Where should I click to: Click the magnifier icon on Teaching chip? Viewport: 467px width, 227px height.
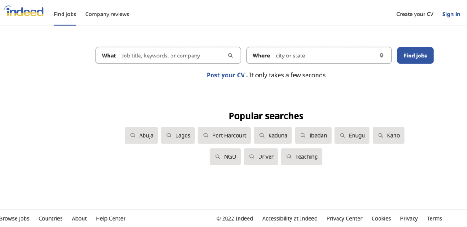tap(289, 156)
